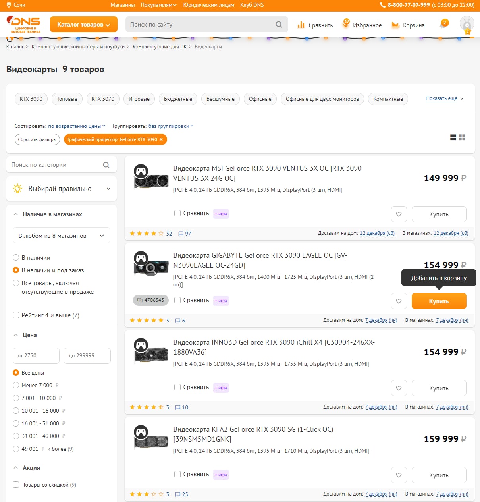Screen dimensions: 480x502
Task: Open В любом из 8 магазинов dropdown
Action: coord(62,236)
